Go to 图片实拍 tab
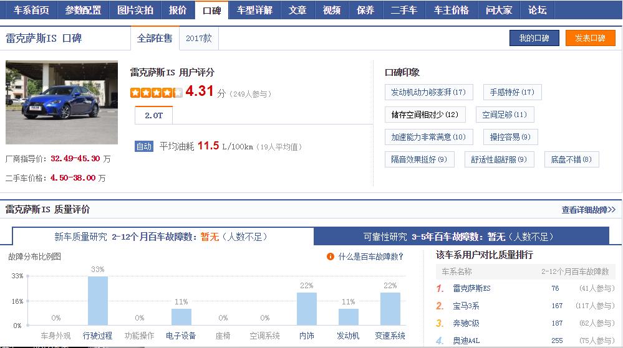 coord(135,10)
